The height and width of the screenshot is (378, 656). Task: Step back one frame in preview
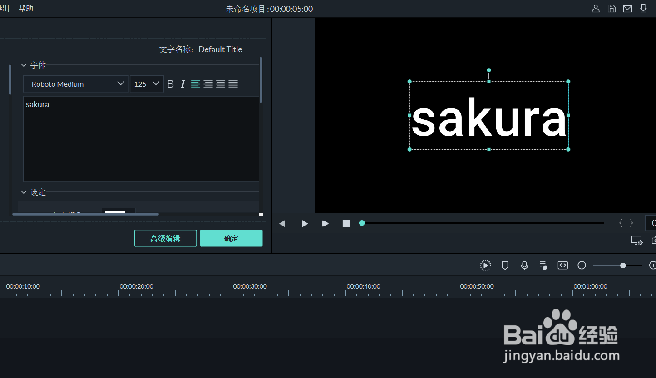click(283, 223)
